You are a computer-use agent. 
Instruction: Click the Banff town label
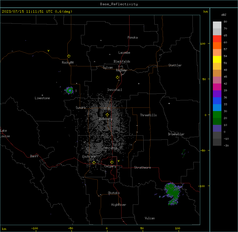34,156
